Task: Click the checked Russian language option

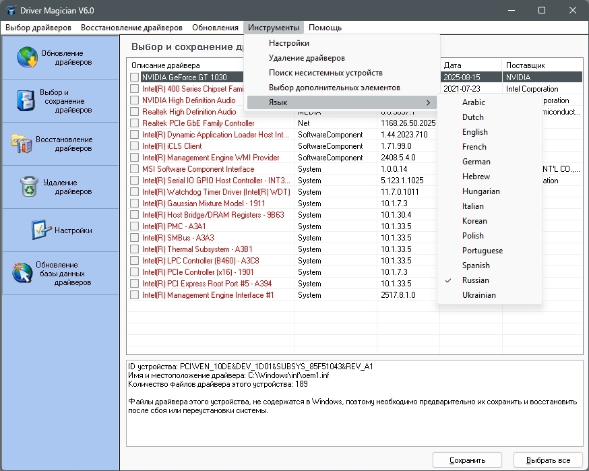Action: click(x=489, y=280)
